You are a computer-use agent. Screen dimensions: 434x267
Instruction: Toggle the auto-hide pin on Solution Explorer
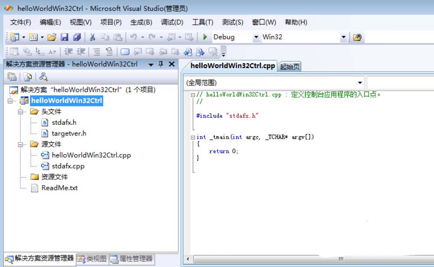click(161, 64)
